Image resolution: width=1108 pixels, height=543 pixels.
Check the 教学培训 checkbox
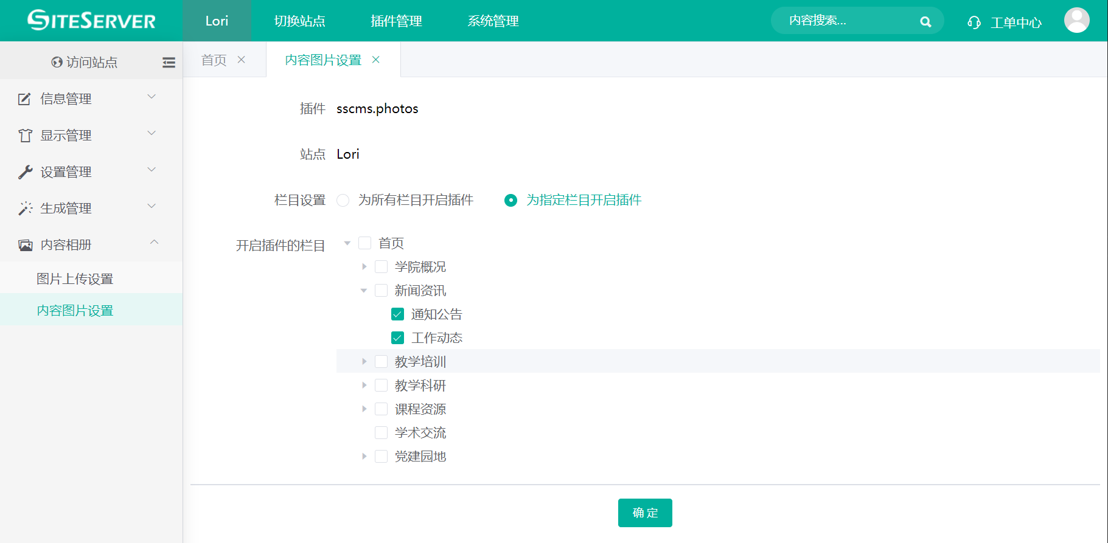click(x=382, y=362)
